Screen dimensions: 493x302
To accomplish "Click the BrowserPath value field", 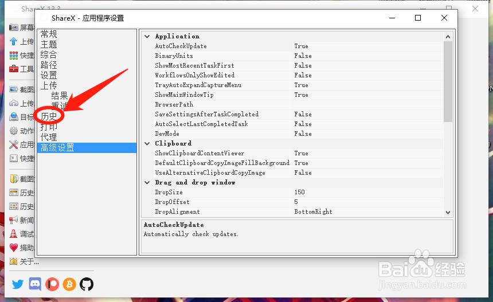I will pyautogui.click(x=368, y=105).
